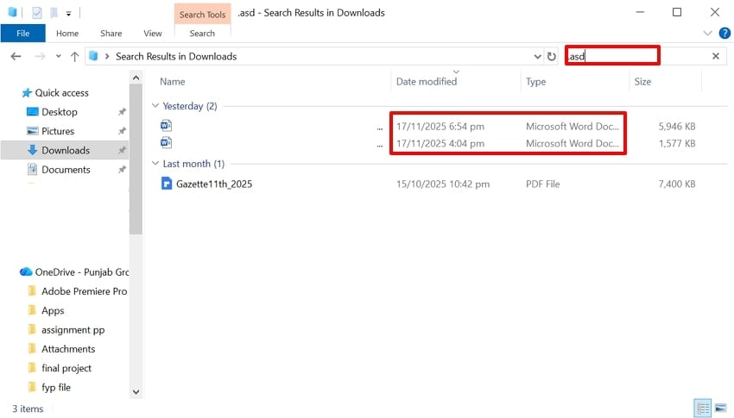Click the Forward navigation arrow

point(41,57)
